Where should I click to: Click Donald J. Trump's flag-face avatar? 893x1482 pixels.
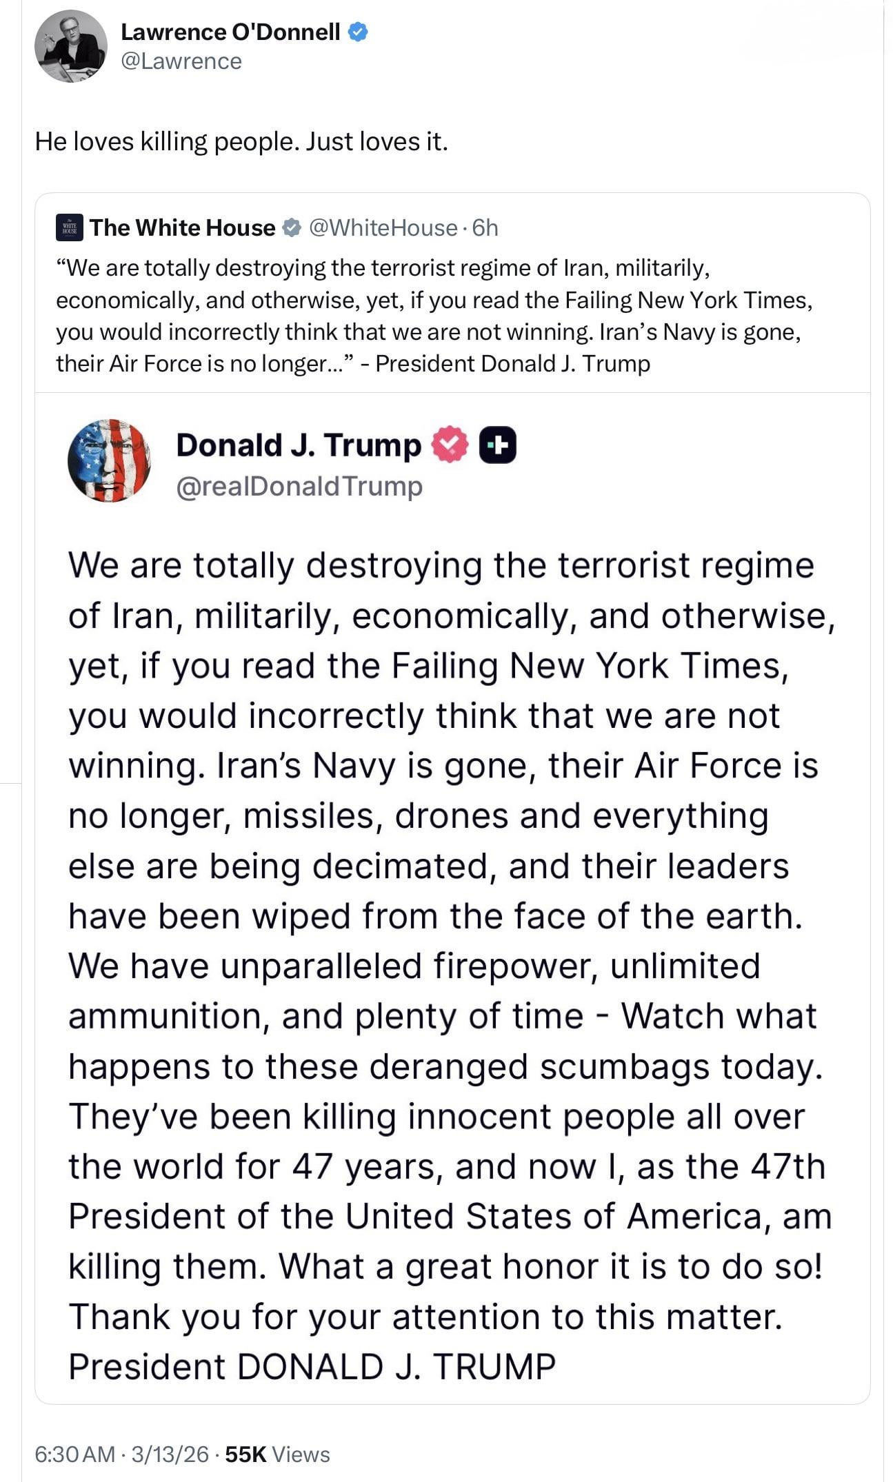click(x=109, y=460)
